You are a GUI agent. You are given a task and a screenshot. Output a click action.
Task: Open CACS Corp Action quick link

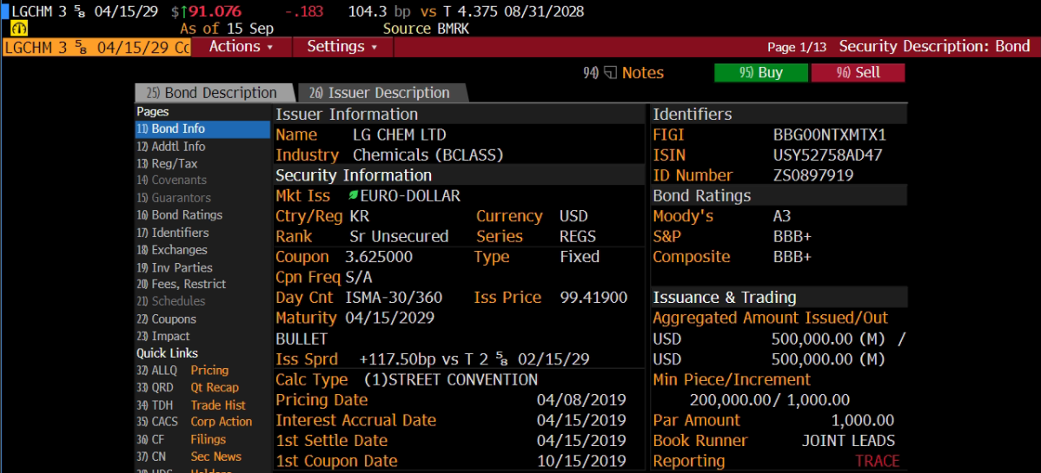195,421
